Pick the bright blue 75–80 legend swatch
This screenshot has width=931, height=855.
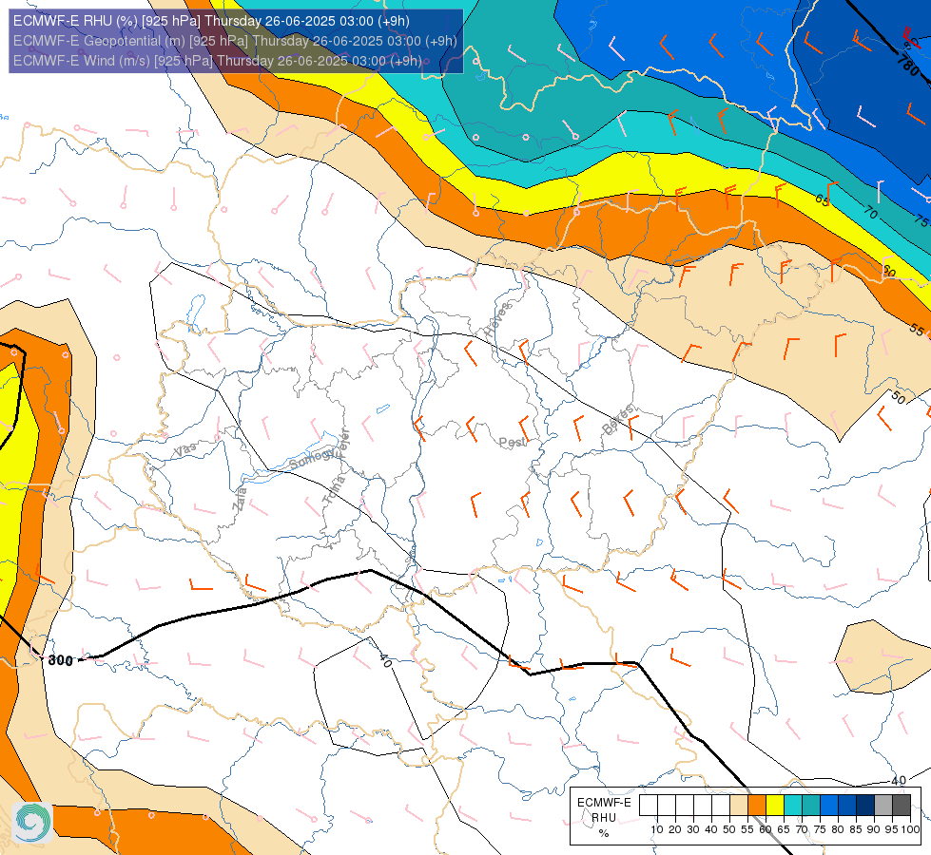coord(829,806)
